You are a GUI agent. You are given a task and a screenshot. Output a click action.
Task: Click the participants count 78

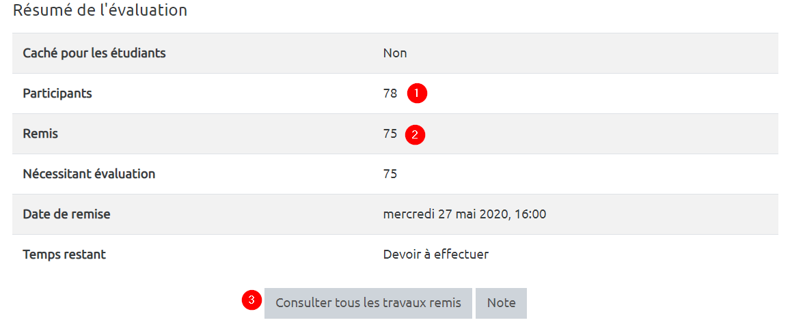coord(390,93)
